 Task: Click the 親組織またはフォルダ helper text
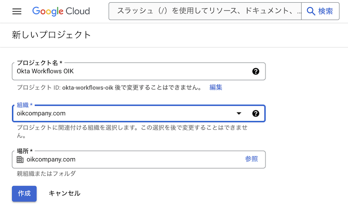click(x=46, y=174)
